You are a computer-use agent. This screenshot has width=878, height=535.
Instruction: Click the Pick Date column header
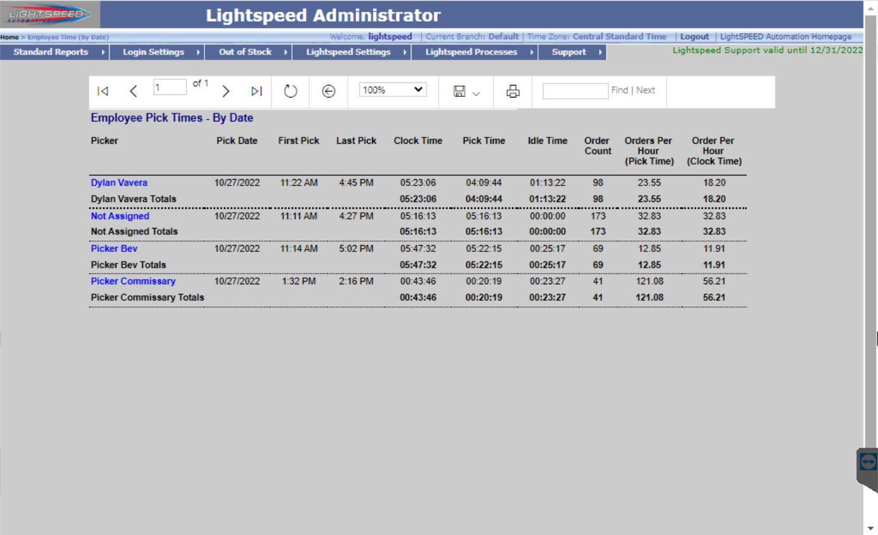pyautogui.click(x=237, y=141)
